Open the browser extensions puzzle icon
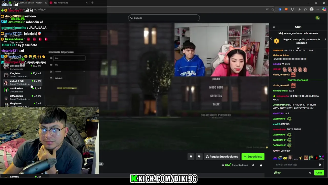Viewport: 328px width, 185px height. point(292,9)
